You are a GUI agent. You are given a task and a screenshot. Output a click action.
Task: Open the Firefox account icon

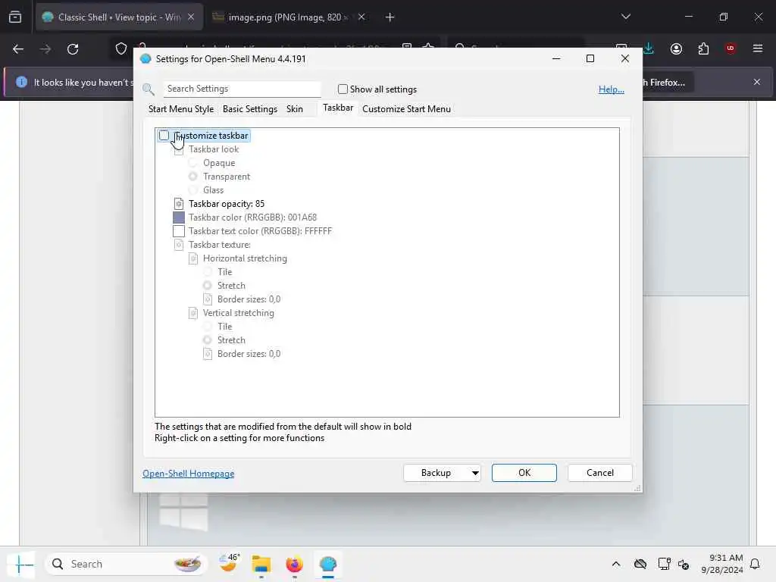pyautogui.click(x=676, y=48)
